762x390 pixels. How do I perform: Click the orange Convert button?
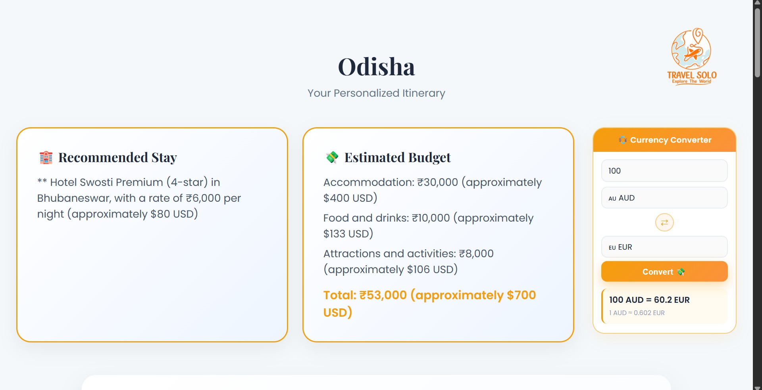pos(664,271)
